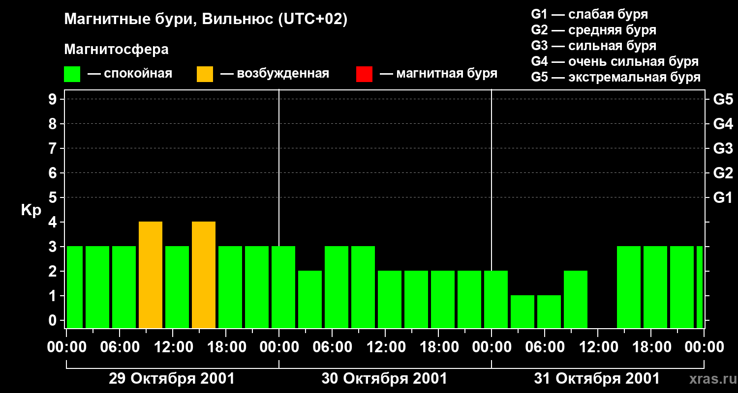Click the first orange Kp 4 bar before 12:00 on 29 Октября
This screenshot has height=393, width=738.
pos(151,275)
